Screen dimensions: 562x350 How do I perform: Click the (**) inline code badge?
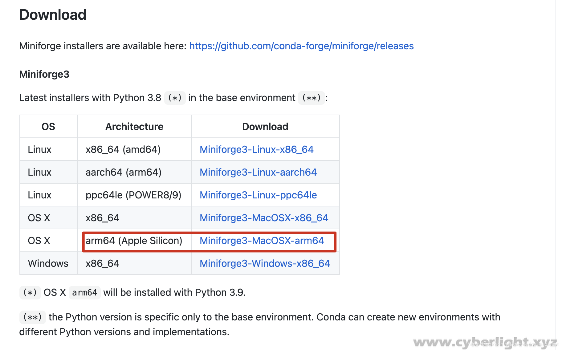tap(311, 98)
